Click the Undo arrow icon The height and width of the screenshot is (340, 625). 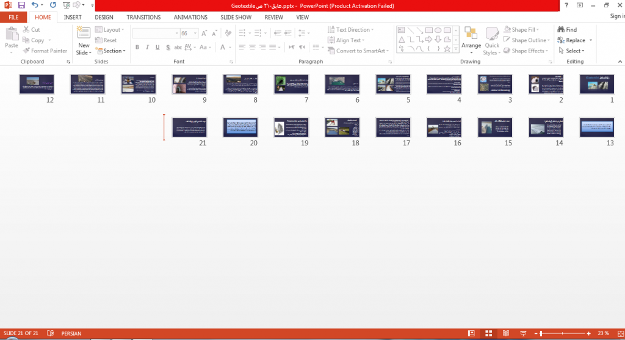35,5
